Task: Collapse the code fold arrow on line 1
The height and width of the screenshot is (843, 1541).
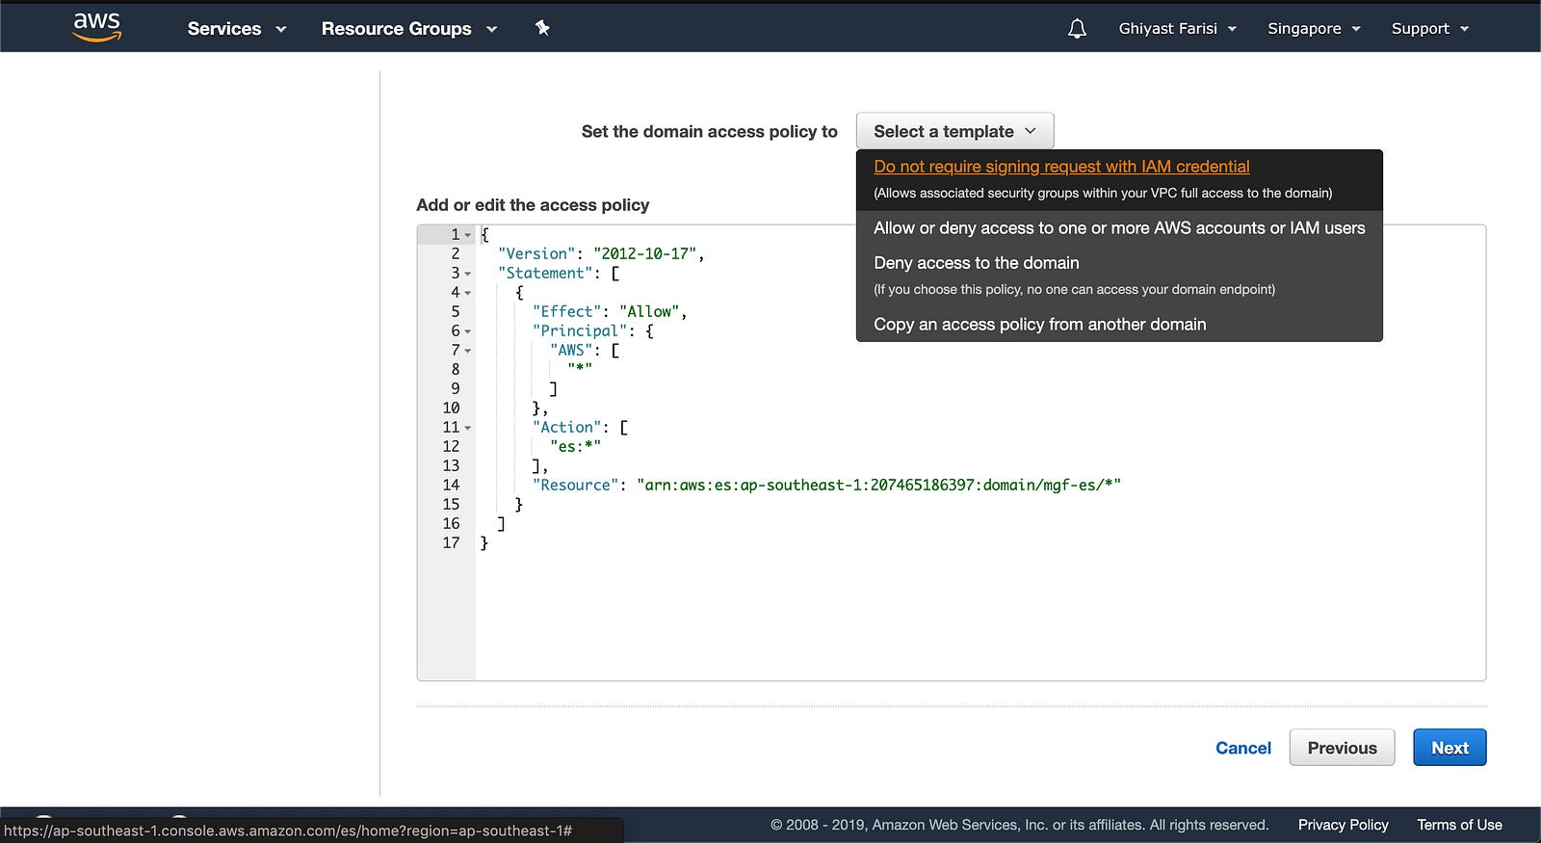Action: (468, 235)
